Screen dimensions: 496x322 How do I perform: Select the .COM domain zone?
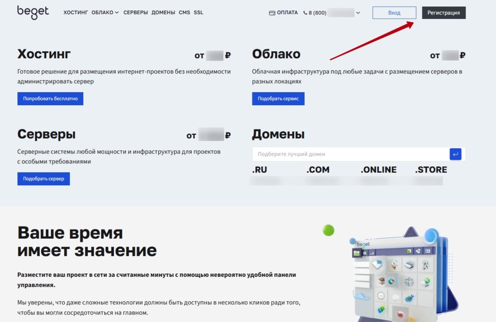[318, 170]
